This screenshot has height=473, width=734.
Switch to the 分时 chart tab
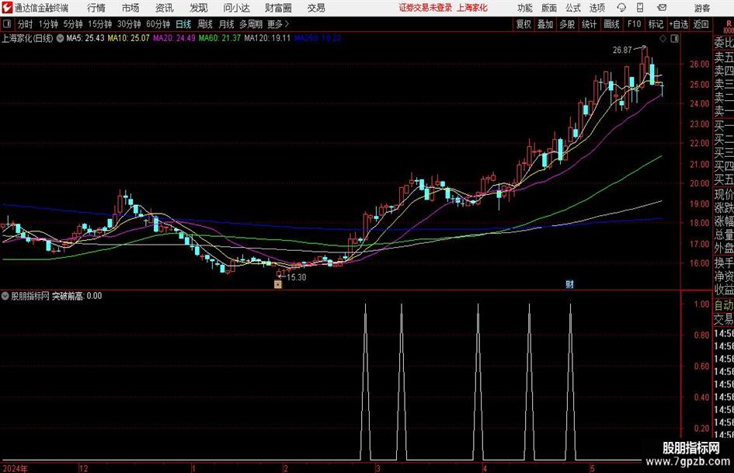point(26,24)
